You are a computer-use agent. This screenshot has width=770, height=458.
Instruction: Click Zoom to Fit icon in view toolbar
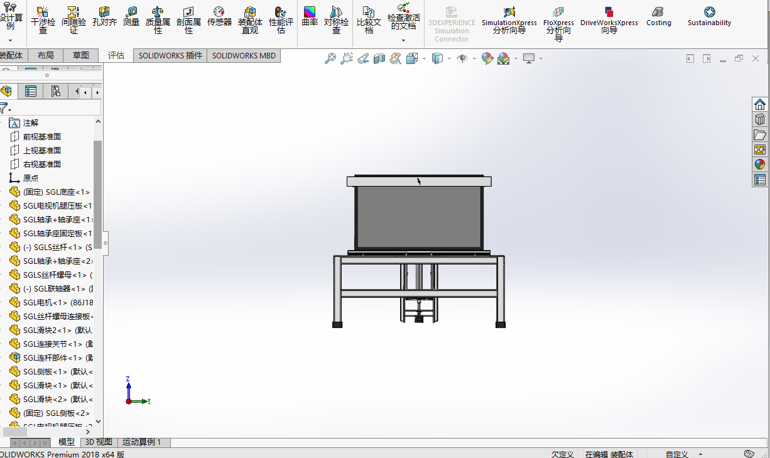click(330, 58)
